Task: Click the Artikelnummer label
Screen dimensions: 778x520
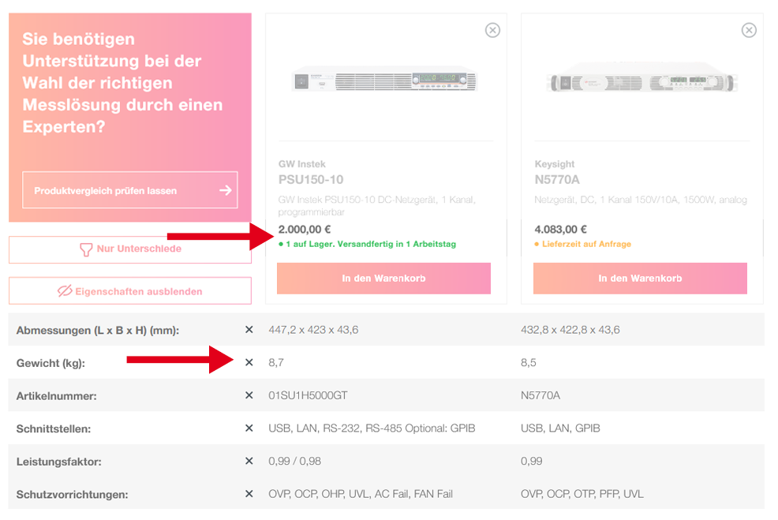Action: pos(57,396)
